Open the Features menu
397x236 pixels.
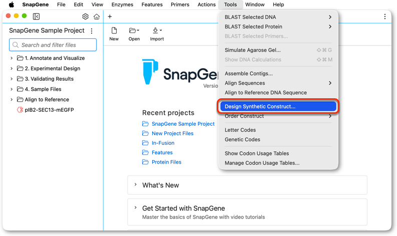pyautogui.click(x=152, y=4)
